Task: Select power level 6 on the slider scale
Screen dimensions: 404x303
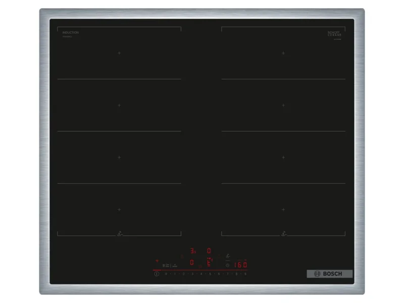Action: click(219, 274)
